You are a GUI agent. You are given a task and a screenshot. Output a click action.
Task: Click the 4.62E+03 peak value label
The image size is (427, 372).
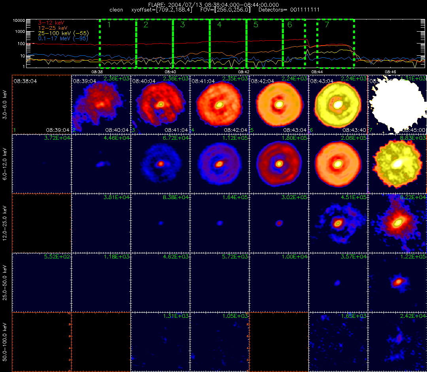point(176,256)
